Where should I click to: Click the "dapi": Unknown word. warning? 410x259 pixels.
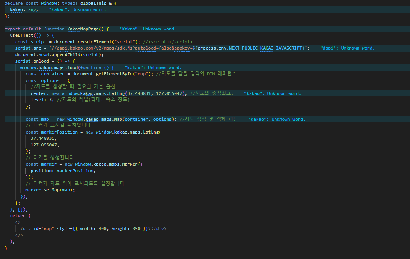[x=348, y=48]
